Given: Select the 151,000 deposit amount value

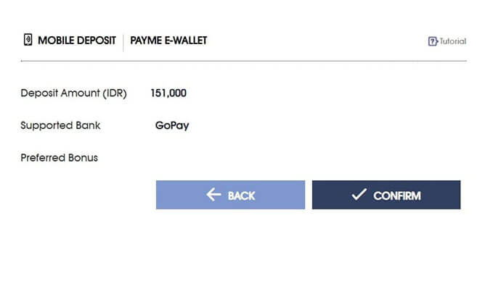Looking at the screenshot, I should pyautogui.click(x=168, y=93).
